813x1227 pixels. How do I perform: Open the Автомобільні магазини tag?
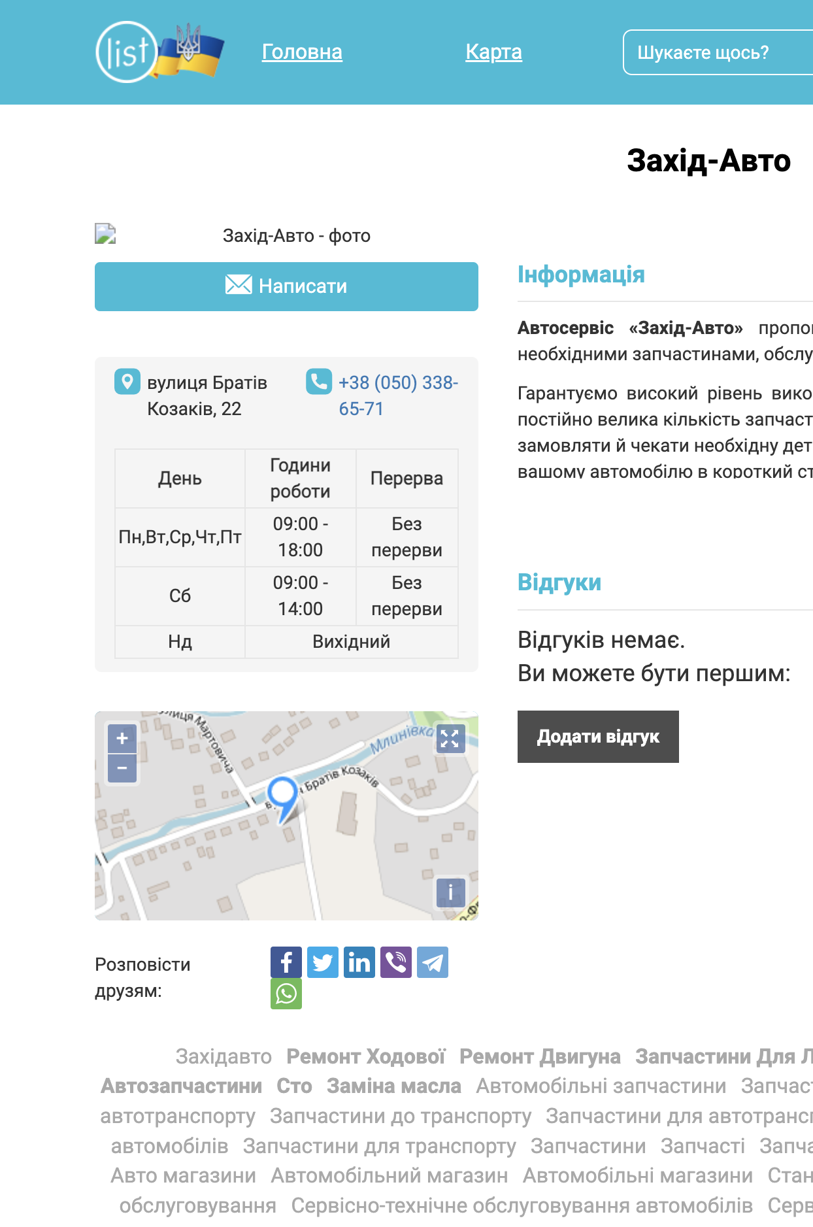tap(638, 1175)
